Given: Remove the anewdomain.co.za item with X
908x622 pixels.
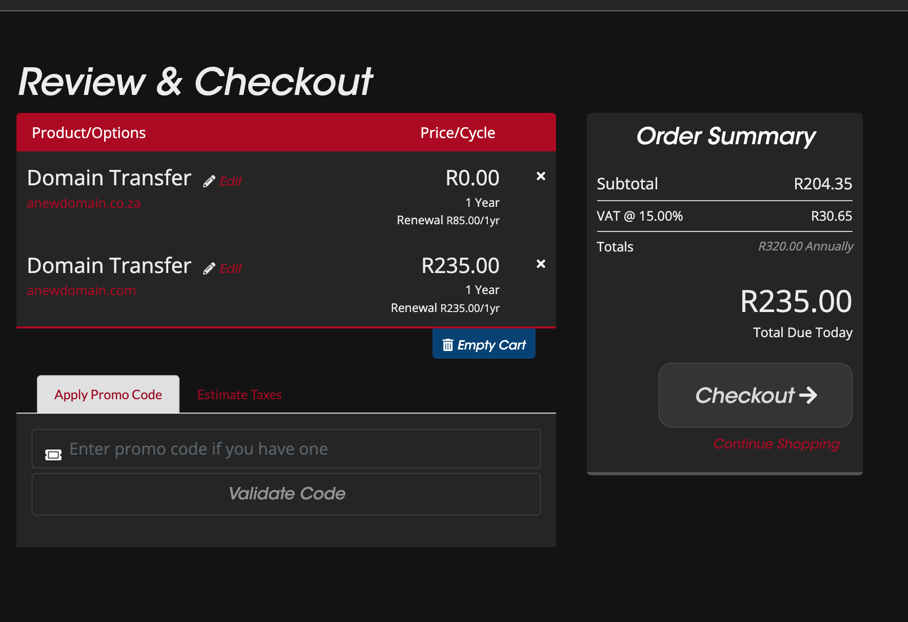Looking at the screenshot, I should (x=541, y=176).
